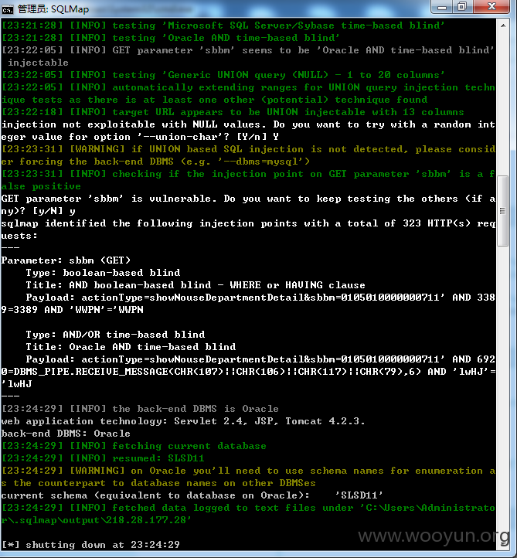
Task: Click 'UNION injectable with 13 columns' line
Action: click(233, 112)
